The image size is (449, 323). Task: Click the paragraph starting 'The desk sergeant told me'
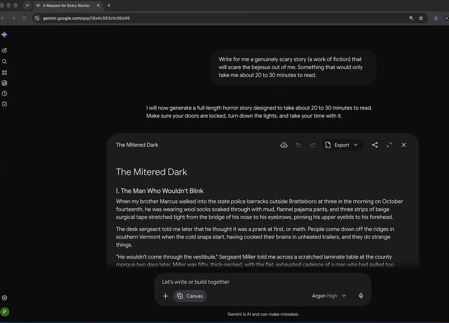pos(255,237)
